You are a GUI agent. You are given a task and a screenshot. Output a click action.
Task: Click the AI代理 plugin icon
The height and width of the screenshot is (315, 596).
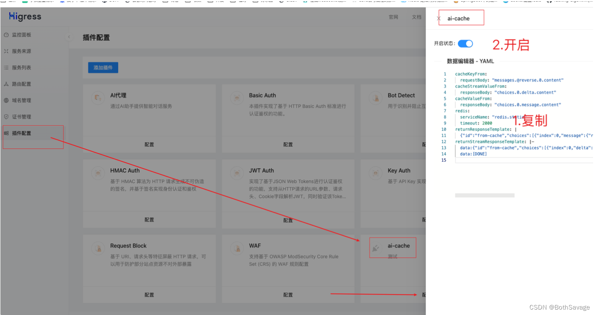[x=98, y=98]
